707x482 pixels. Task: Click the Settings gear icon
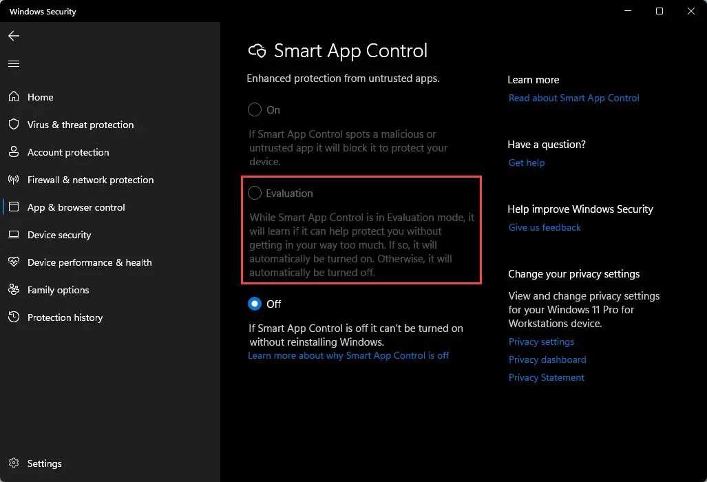(14, 463)
